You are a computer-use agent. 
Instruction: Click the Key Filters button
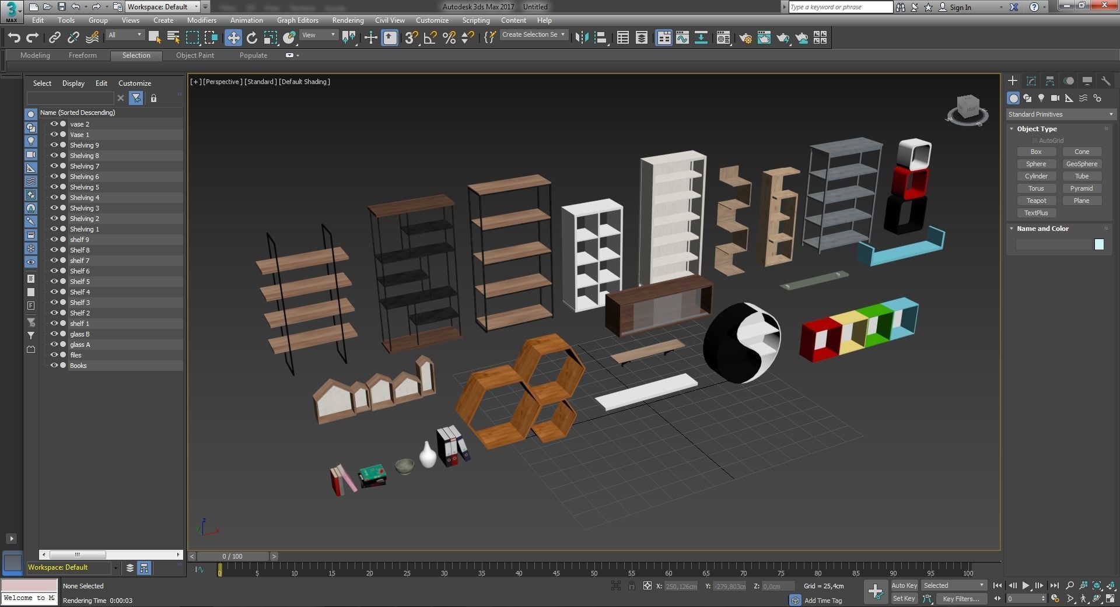point(961,599)
